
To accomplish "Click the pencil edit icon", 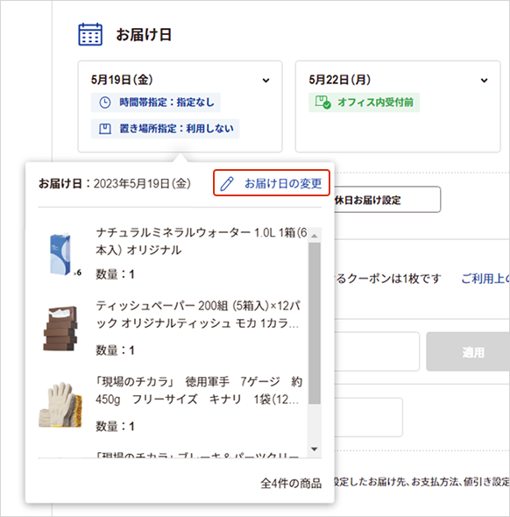I will click(x=227, y=183).
